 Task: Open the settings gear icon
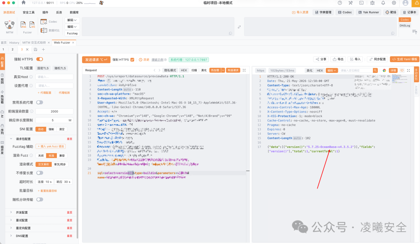tap(394, 3)
